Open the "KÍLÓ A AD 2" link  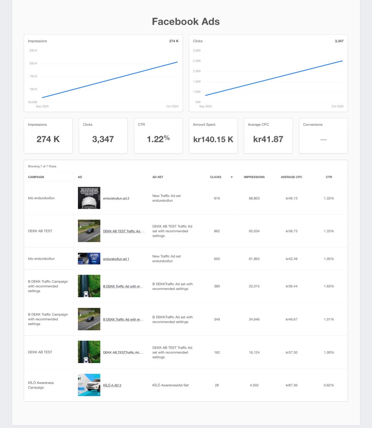coord(112,385)
